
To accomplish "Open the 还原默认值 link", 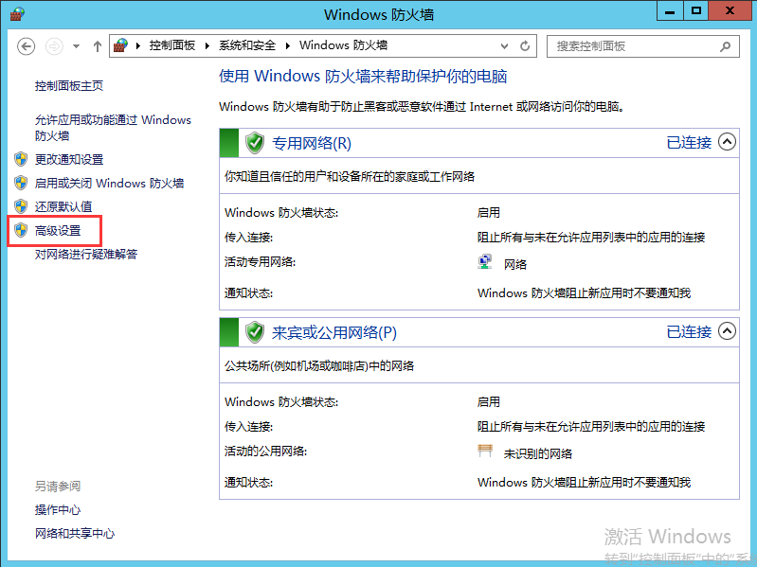I will point(63,207).
